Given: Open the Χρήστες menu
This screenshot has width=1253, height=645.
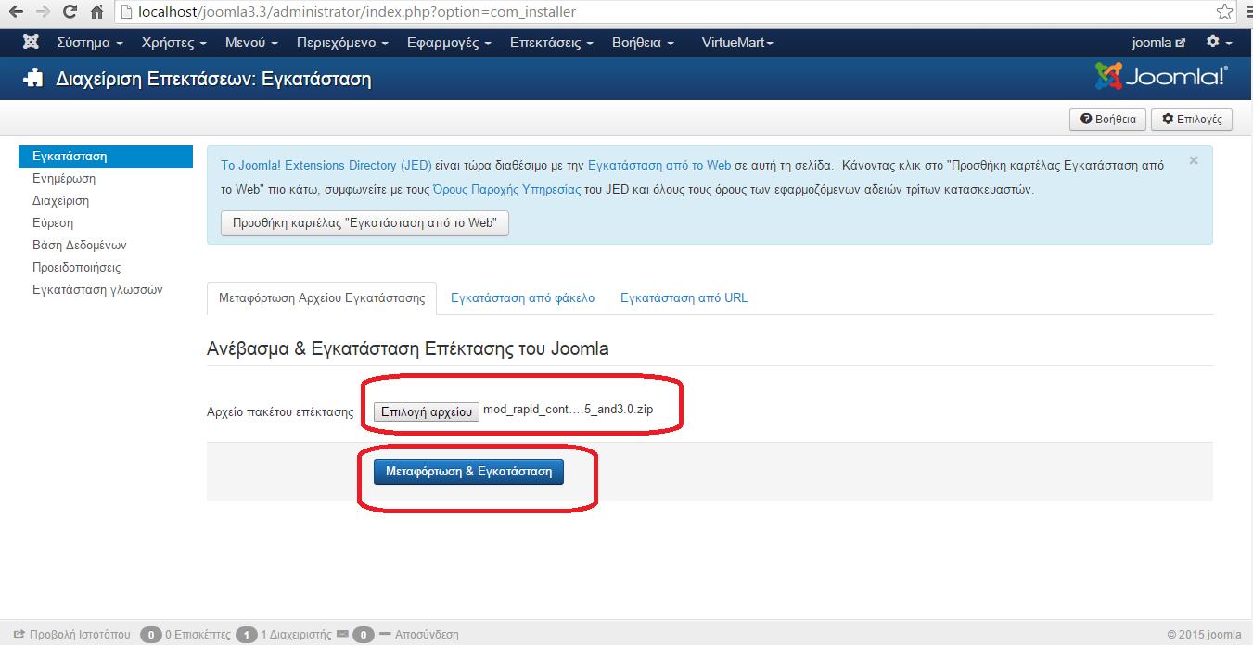Looking at the screenshot, I should [173, 43].
